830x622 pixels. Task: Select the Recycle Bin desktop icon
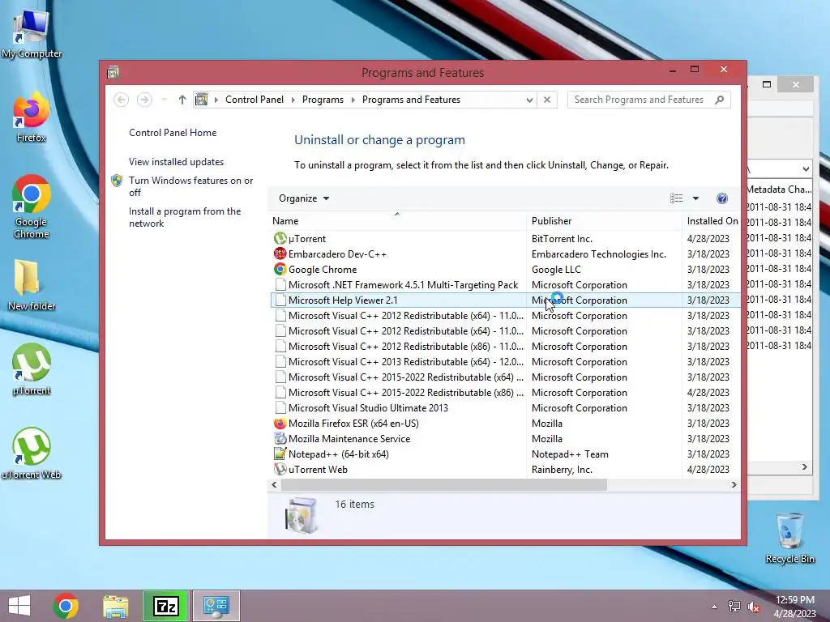(x=789, y=539)
